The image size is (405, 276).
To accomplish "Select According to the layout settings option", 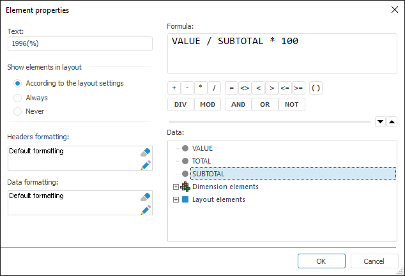I will click(x=18, y=83).
